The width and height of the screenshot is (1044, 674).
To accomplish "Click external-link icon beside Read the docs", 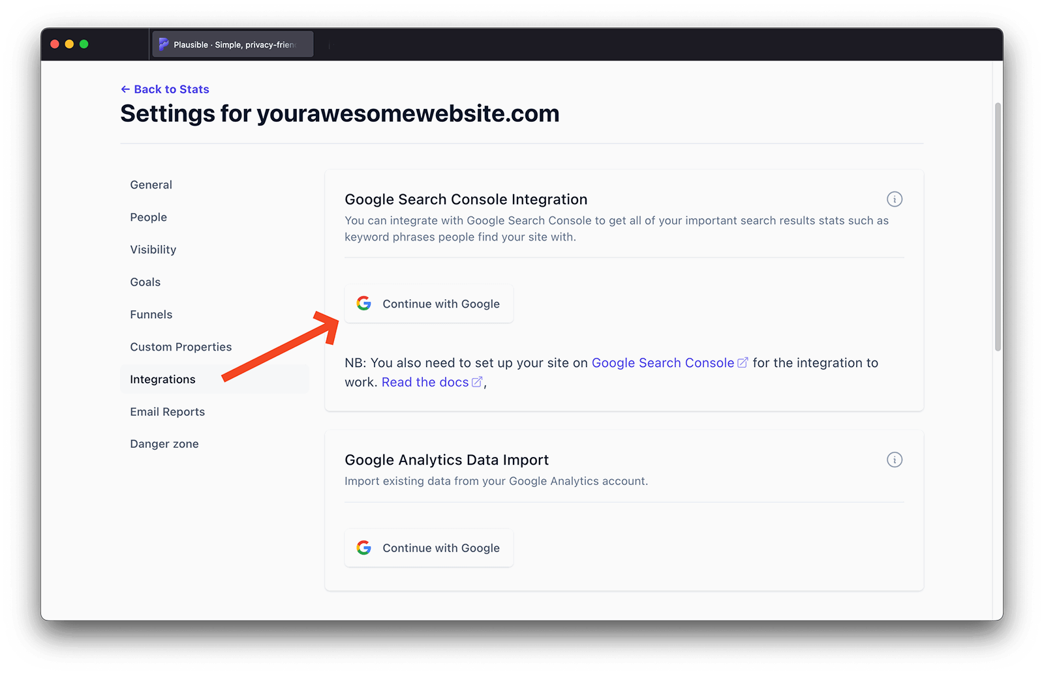I will click(477, 383).
